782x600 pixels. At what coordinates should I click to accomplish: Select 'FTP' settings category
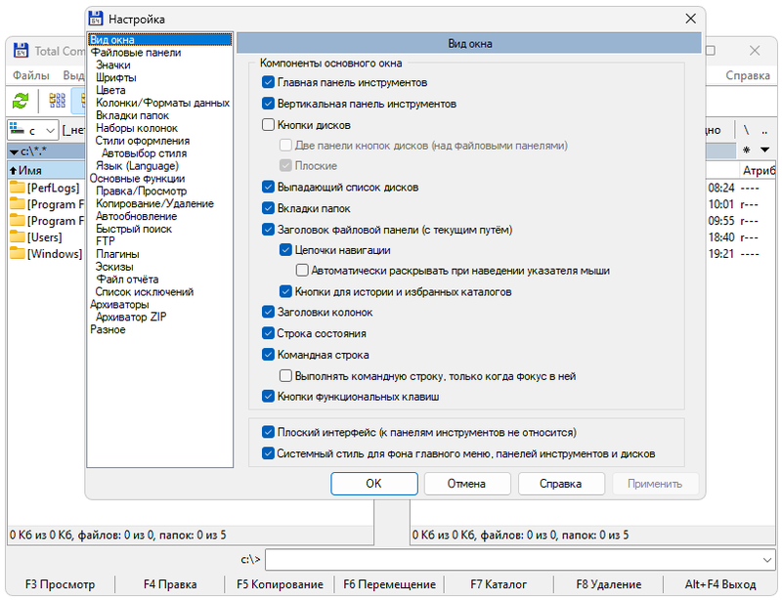point(106,241)
